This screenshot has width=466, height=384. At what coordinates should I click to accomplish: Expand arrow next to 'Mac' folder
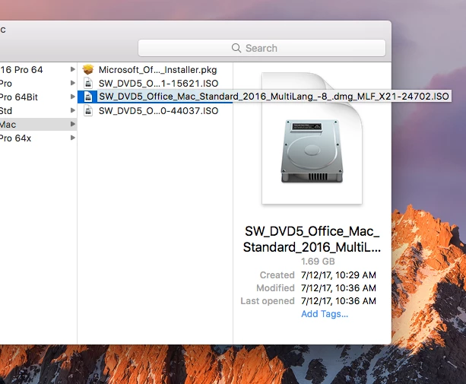pyautogui.click(x=72, y=124)
